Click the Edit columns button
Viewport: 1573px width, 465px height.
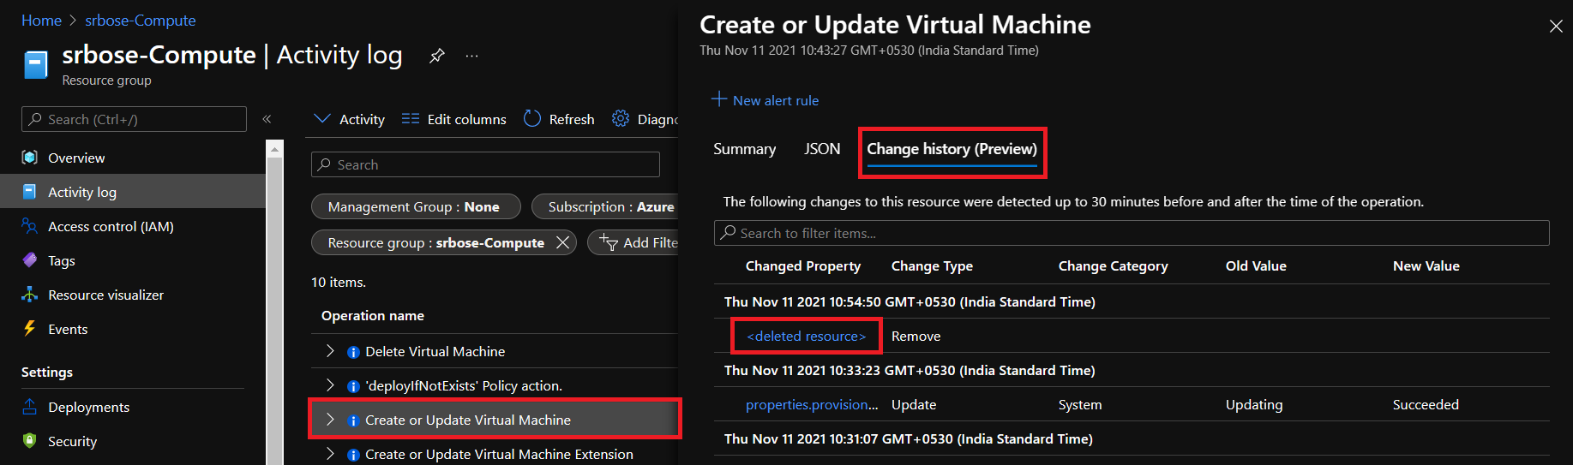click(454, 119)
